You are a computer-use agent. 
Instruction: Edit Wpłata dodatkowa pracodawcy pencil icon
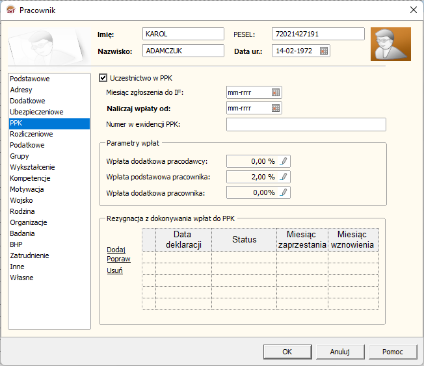[x=284, y=161]
